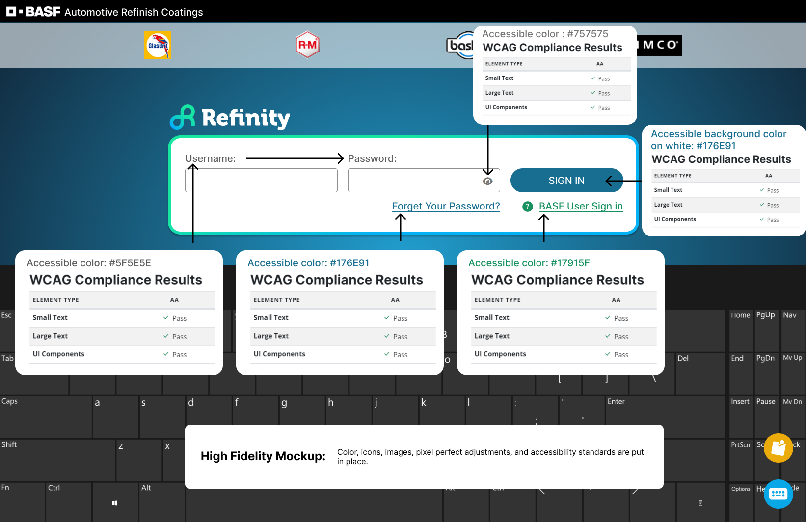Screen dimensions: 806x522
Task: Tap the backslash key
Action: click(653, 385)
